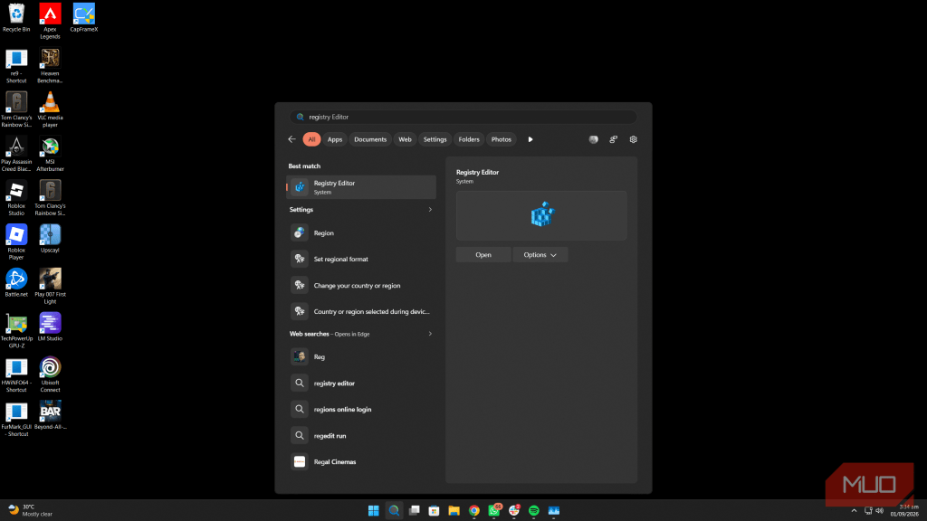Open File Explorer from taskbar
Screen dimensions: 927x521
tap(454, 510)
